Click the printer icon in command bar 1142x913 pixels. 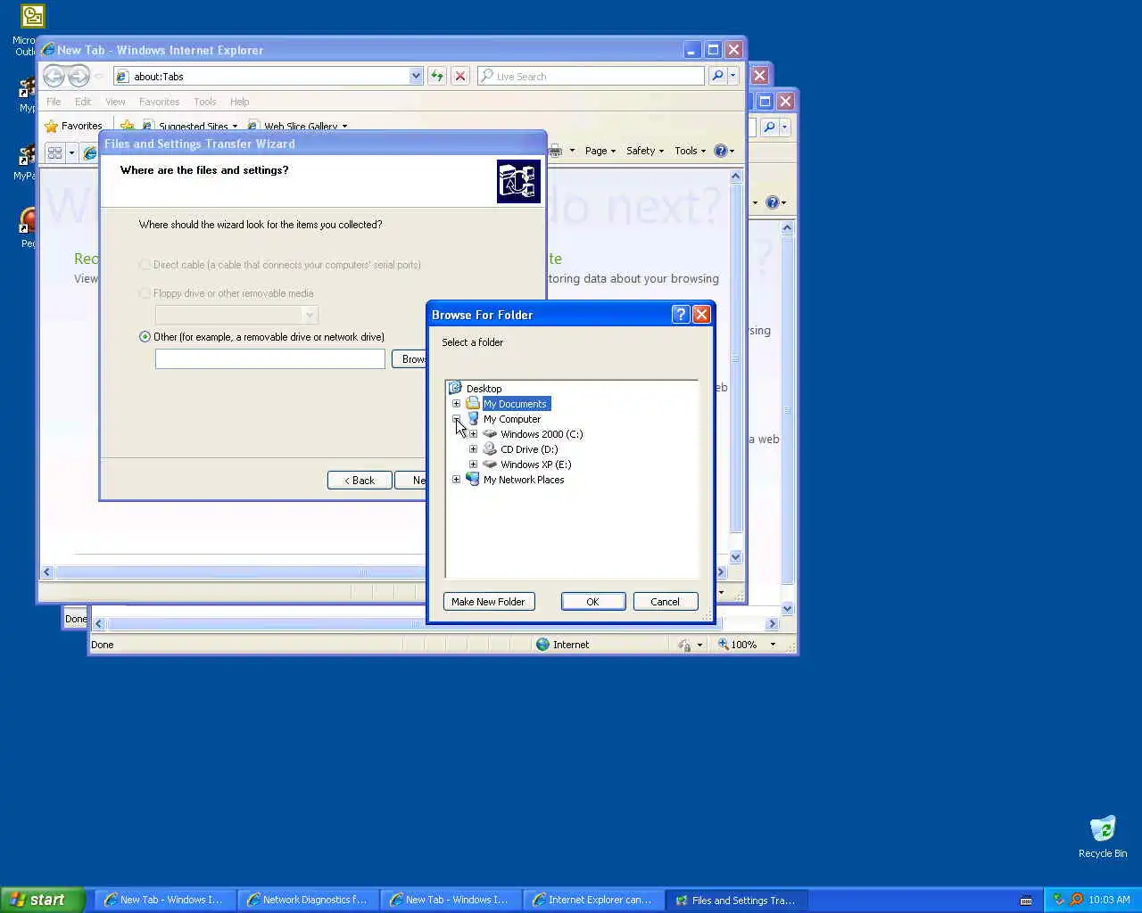tap(555, 151)
